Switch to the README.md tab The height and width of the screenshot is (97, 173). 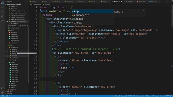pyautogui.click(x=129, y=2)
